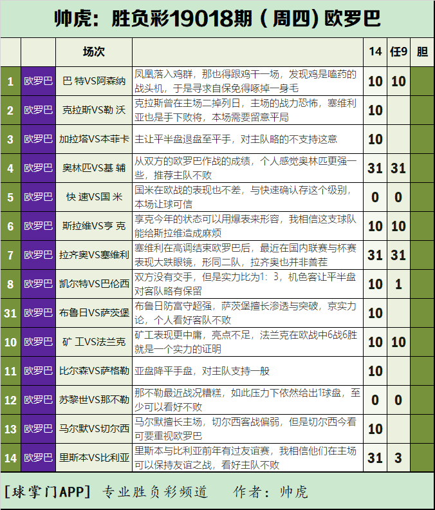Click 欧罗巴 league cell in 巴特VS阿森纳 row
Screen dimensions: 435x510
[x=39, y=81]
